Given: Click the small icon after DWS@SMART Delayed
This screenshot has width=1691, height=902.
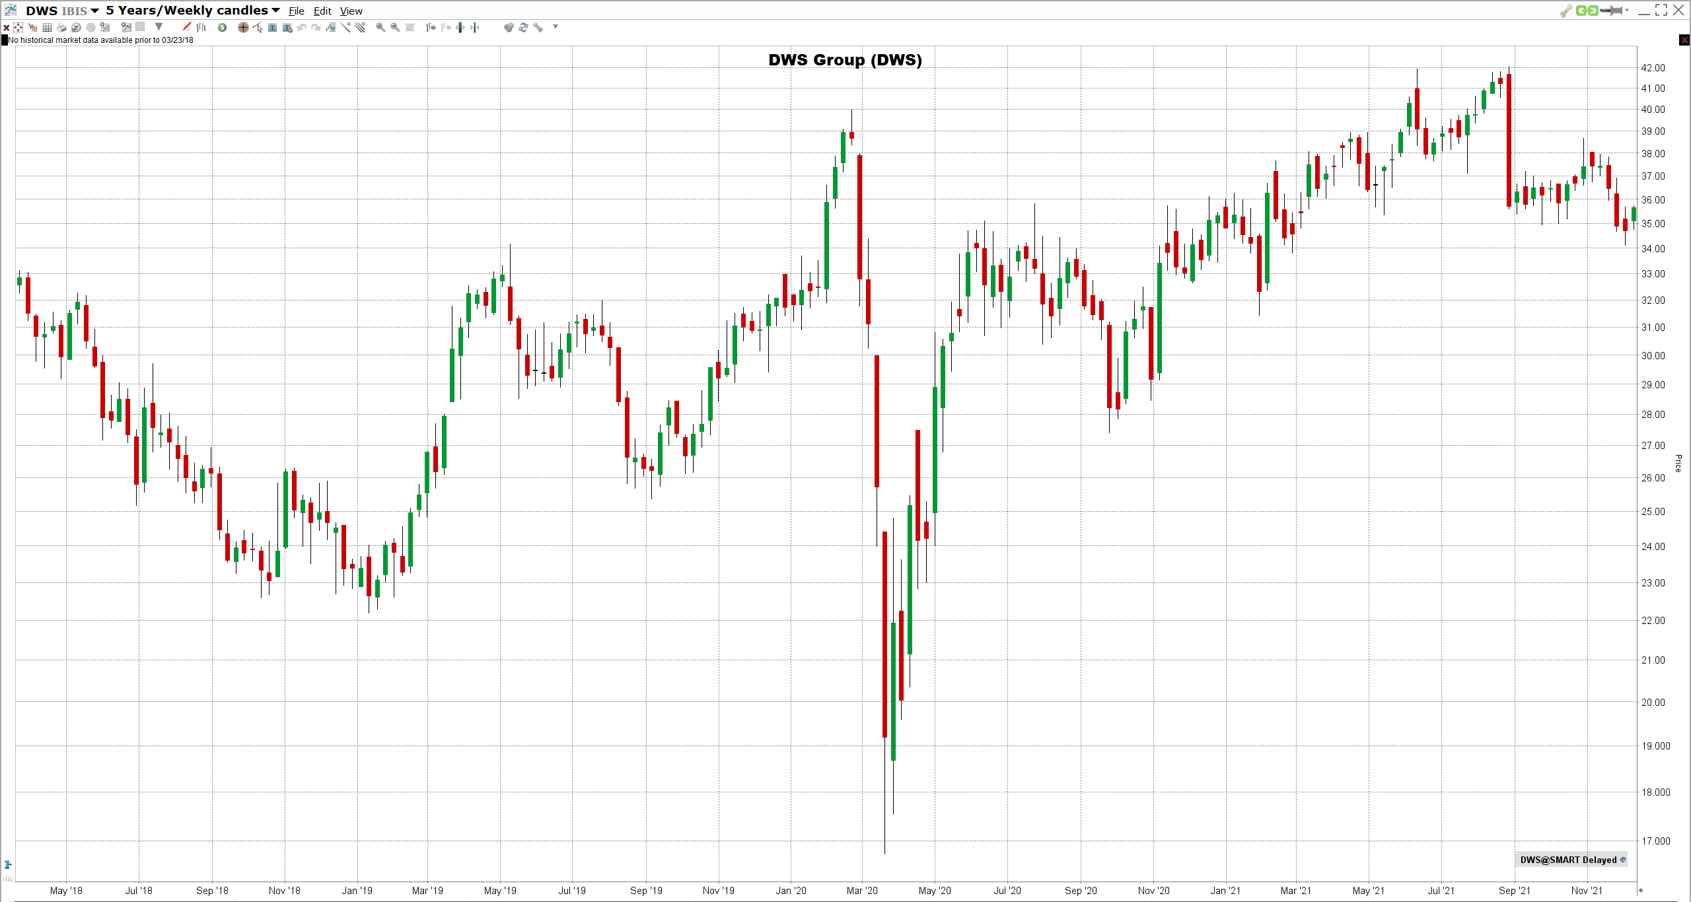Looking at the screenshot, I should pyautogui.click(x=1623, y=860).
